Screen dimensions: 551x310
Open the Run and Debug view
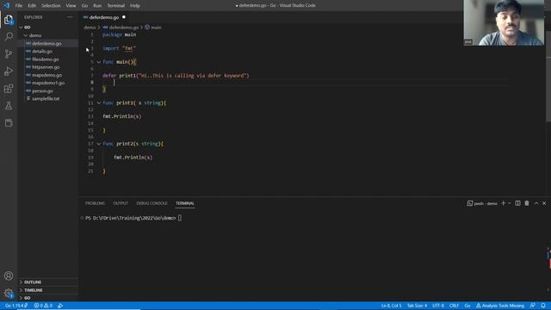(x=9, y=71)
